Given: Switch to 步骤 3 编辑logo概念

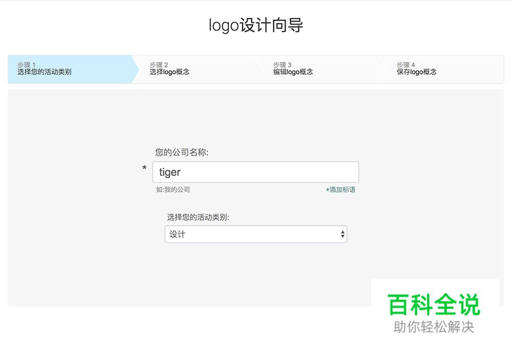Looking at the screenshot, I should pyautogui.click(x=292, y=68).
